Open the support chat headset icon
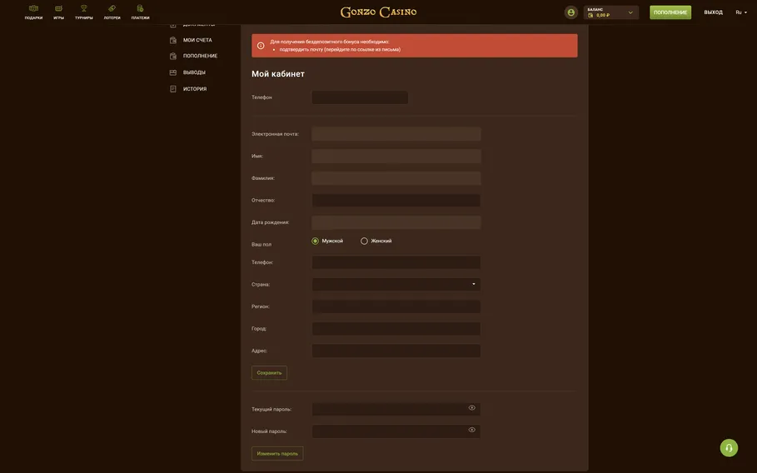The height and width of the screenshot is (473, 757). coord(729,448)
